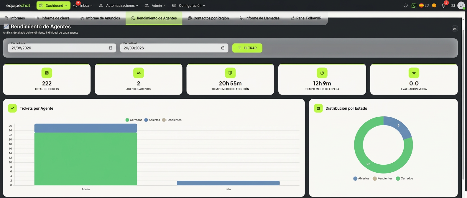Open the Configuración dropdown
The width and height of the screenshot is (467, 198).
click(x=189, y=6)
